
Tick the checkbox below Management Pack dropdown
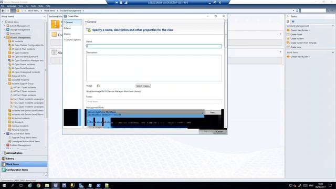coord(88,122)
